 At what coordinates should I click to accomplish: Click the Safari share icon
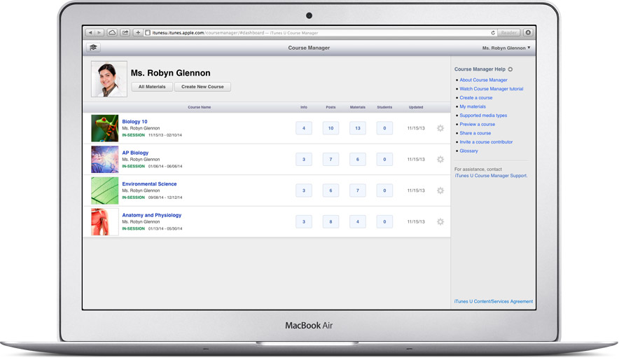[125, 33]
